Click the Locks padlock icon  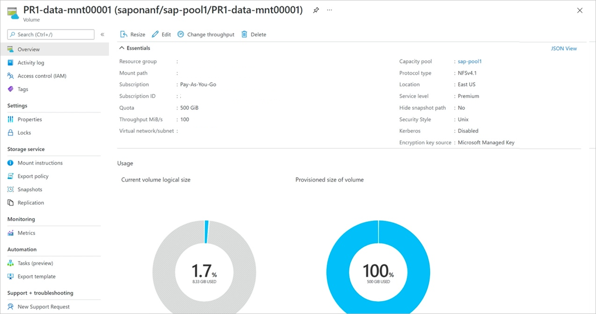click(x=11, y=133)
